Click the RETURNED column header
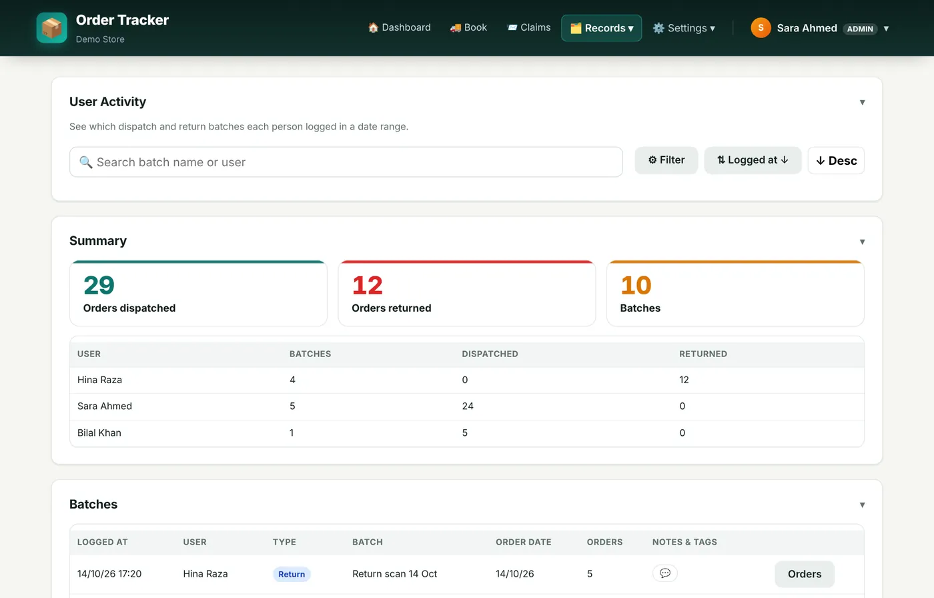Viewport: 934px width, 598px height. tap(703, 354)
